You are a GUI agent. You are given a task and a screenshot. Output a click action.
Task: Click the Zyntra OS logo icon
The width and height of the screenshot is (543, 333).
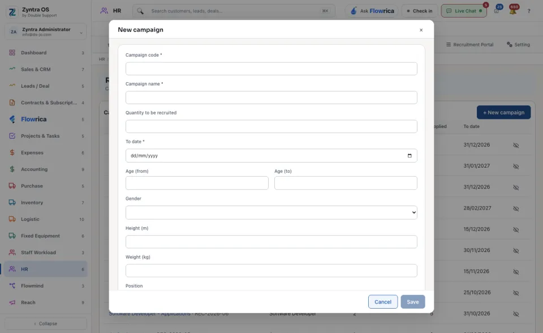tap(12, 12)
